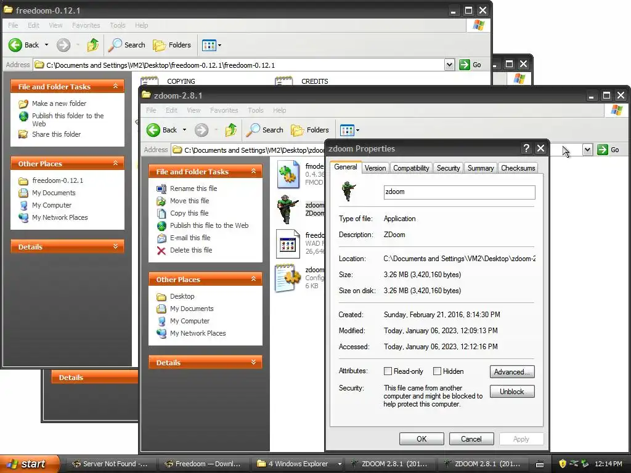Image resolution: width=631 pixels, height=473 pixels.
Task: Open Views dropdown arrow in freedoom-0.12.1 toolbar
Action: pyautogui.click(x=219, y=45)
